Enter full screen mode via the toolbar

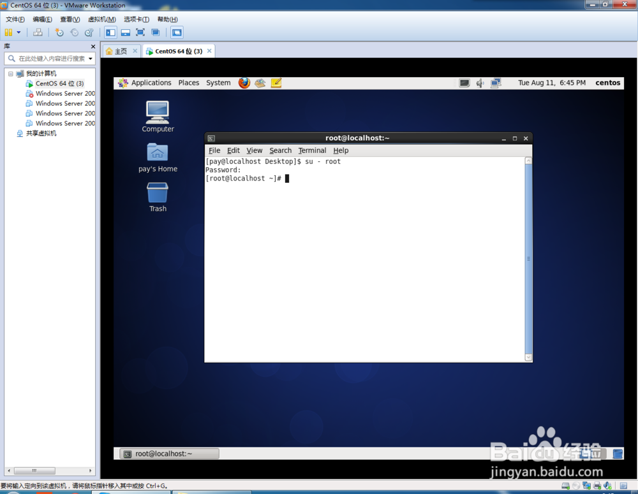[139, 32]
